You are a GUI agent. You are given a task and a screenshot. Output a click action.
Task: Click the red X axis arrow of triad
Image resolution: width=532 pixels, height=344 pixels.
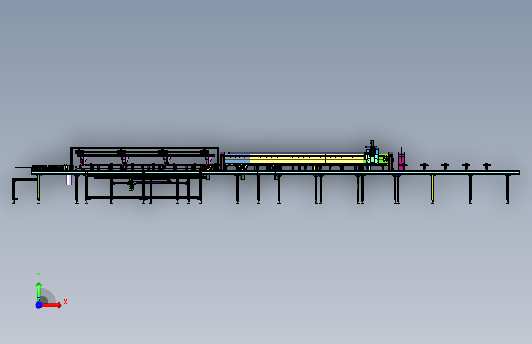coord(52,305)
